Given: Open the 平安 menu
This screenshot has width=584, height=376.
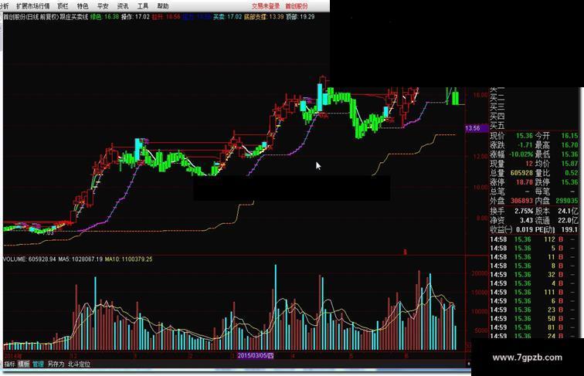Looking at the screenshot, I should point(103,6).
